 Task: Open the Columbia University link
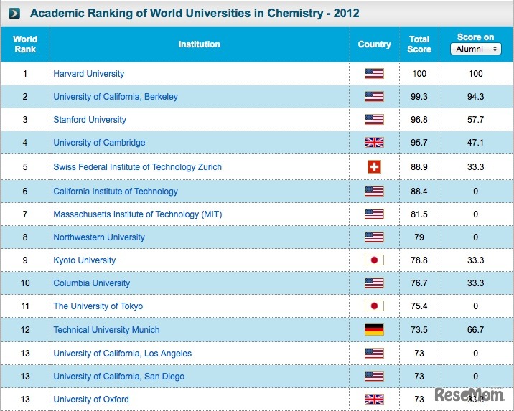(92, 283)
